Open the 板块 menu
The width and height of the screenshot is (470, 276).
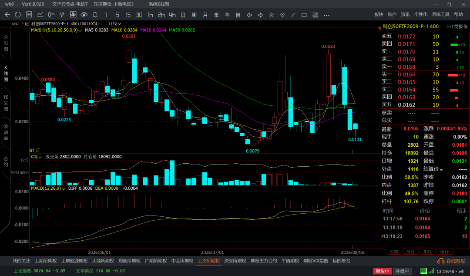click(379, 14)
